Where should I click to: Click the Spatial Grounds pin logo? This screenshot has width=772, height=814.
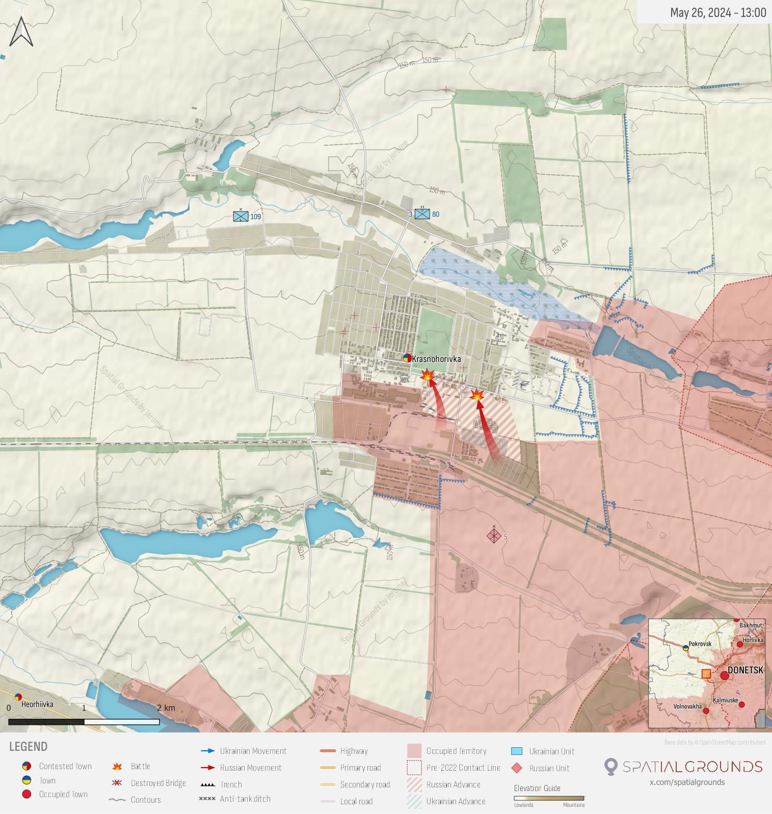[x=610, y=767]
